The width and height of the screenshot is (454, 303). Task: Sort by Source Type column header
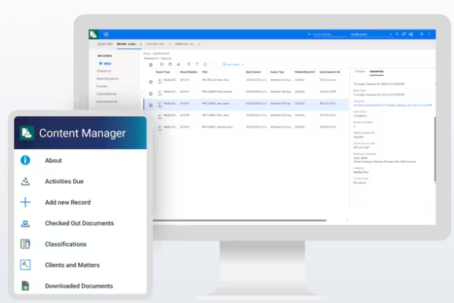tap(277, 72)
